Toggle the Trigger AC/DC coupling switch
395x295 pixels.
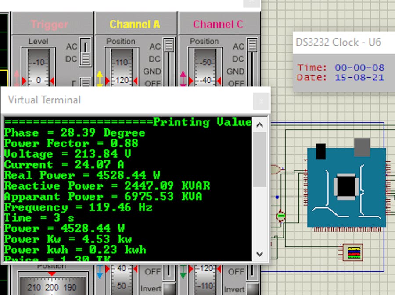86,53
